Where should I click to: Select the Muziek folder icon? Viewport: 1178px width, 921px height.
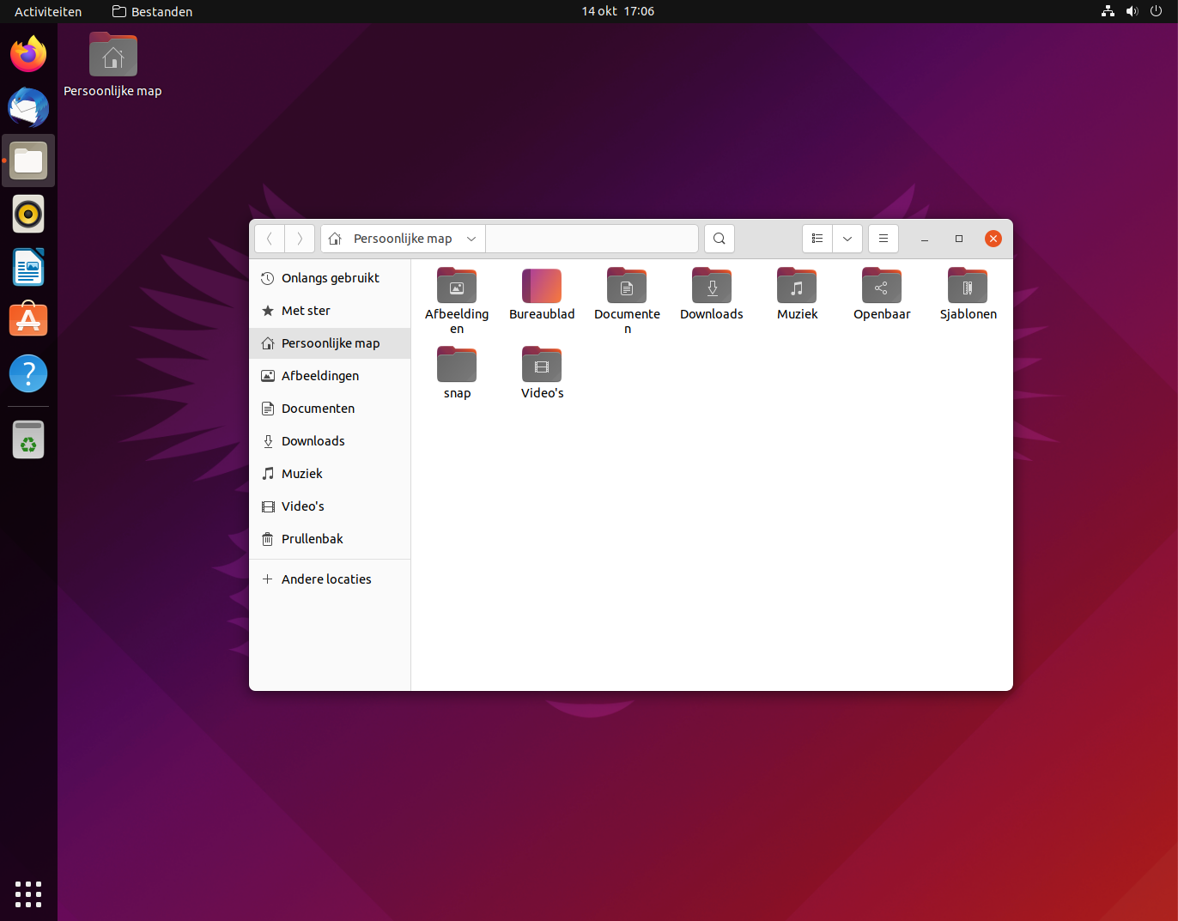pyautogui.click(x=797, y=287)
